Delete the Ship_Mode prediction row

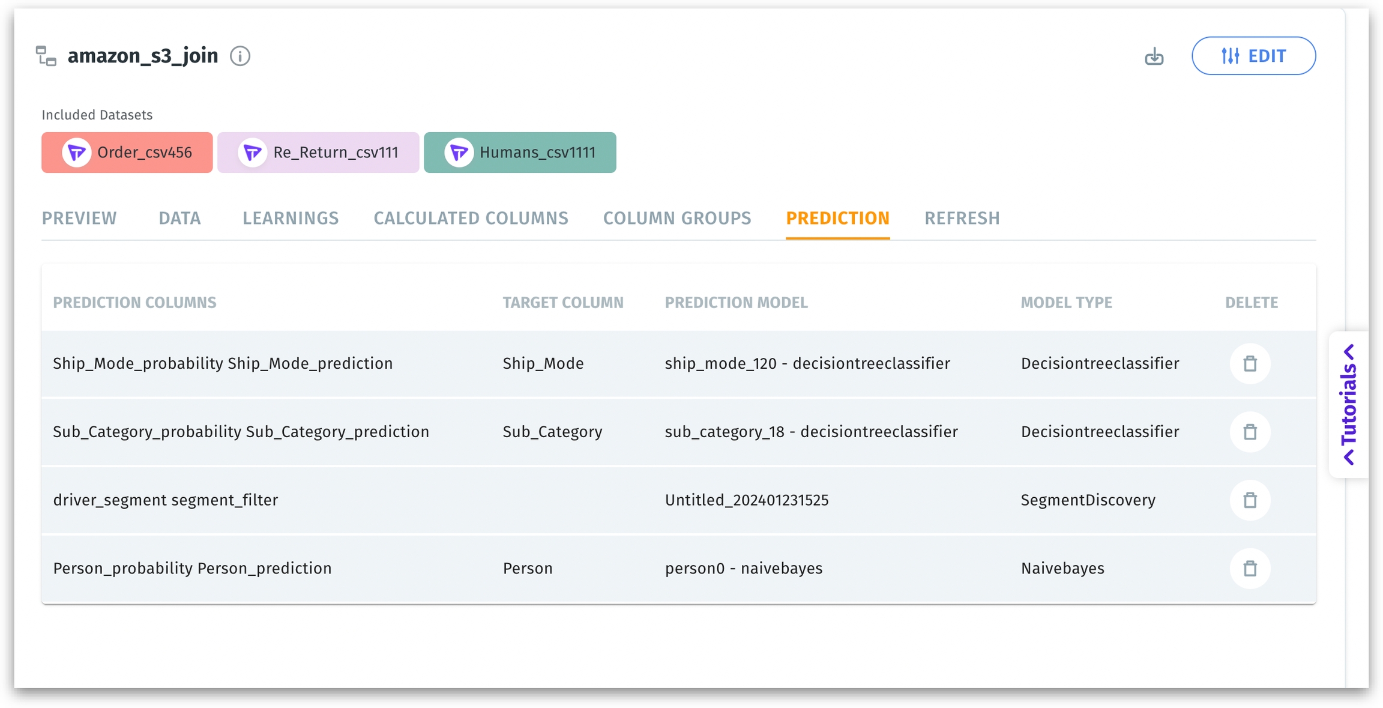[x=1250, y=363]
